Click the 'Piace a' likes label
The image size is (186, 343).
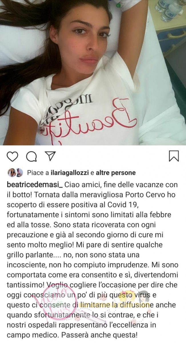[38, 173]
